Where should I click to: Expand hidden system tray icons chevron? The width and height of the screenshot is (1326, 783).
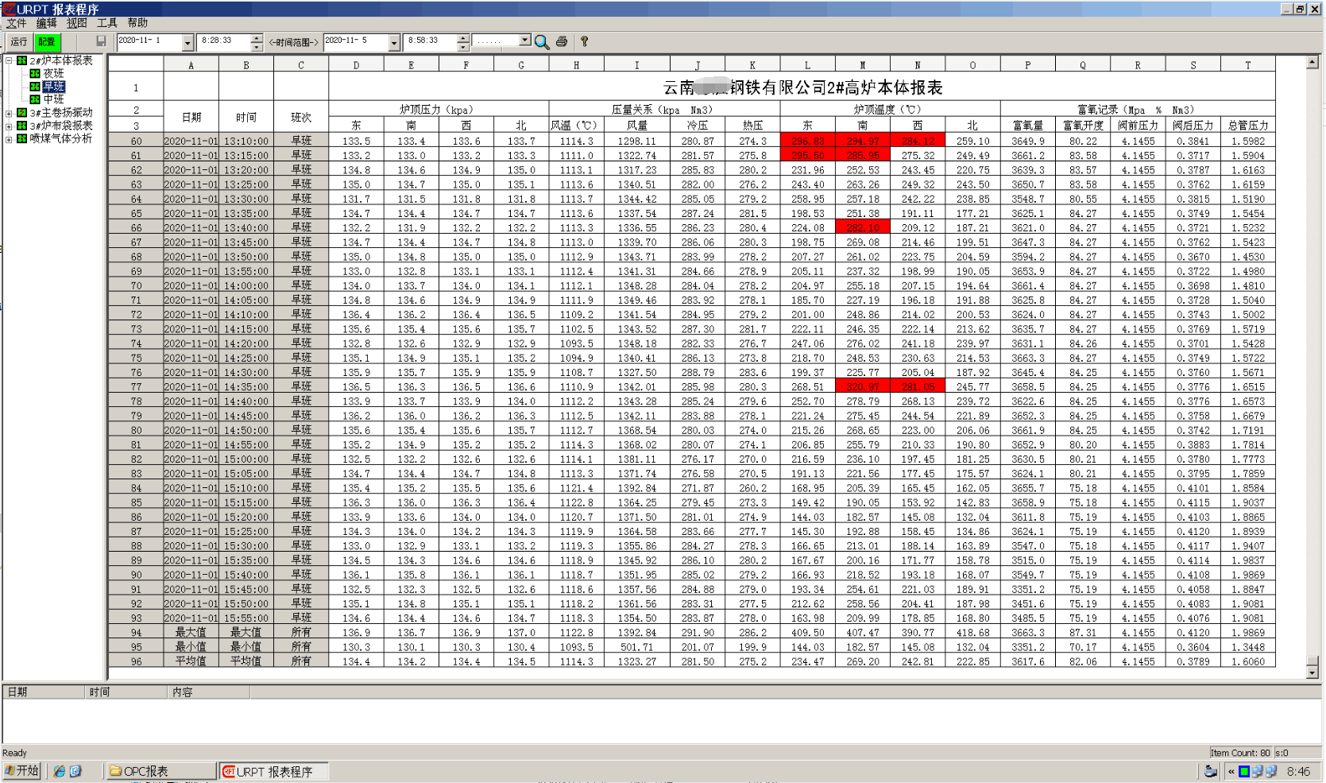coord(1231,771)
